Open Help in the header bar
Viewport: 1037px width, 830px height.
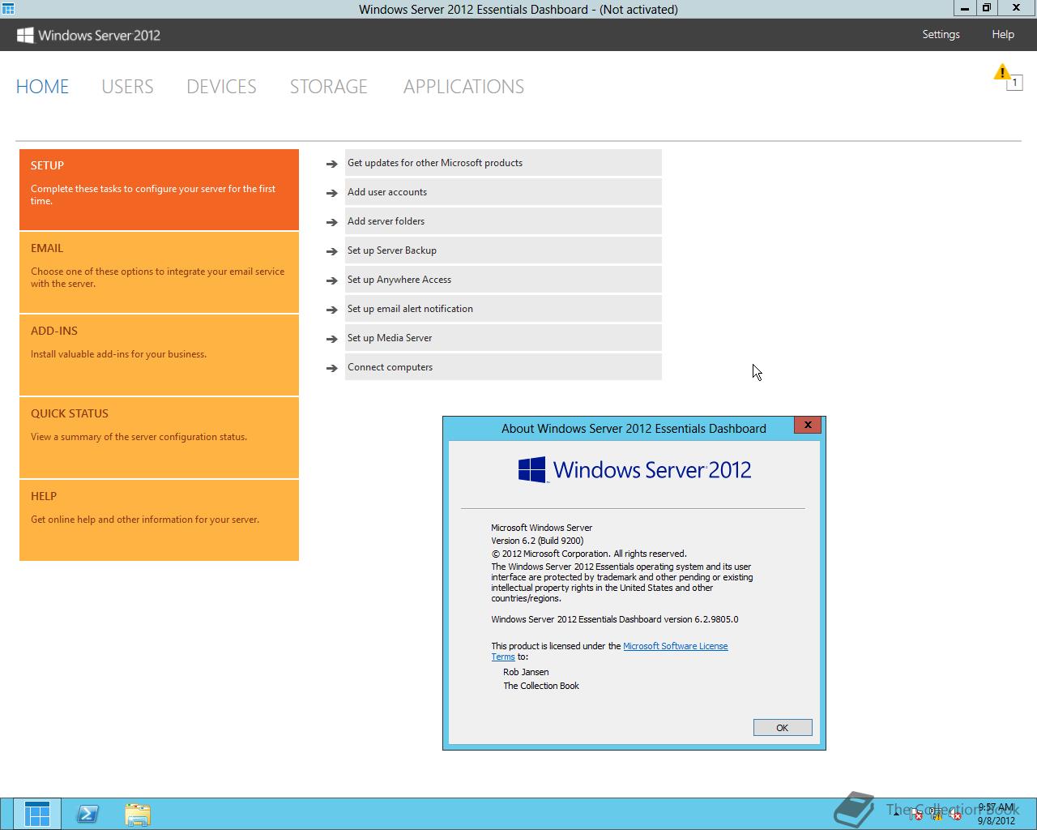1003,34
